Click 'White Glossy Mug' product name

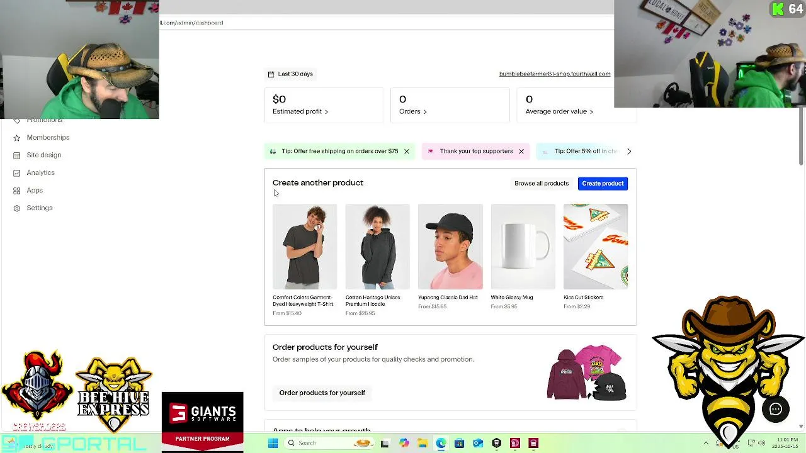tap(512, 297)
